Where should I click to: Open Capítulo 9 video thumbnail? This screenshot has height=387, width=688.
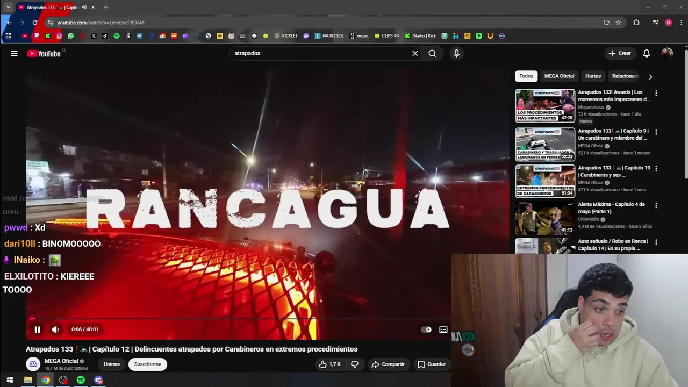point(545,144)
